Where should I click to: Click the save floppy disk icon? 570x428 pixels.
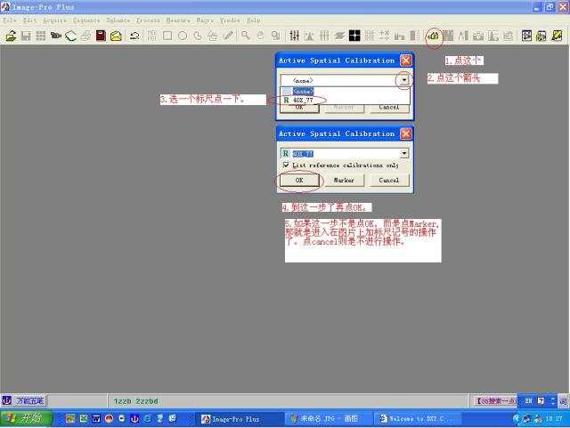coord(26,36)
